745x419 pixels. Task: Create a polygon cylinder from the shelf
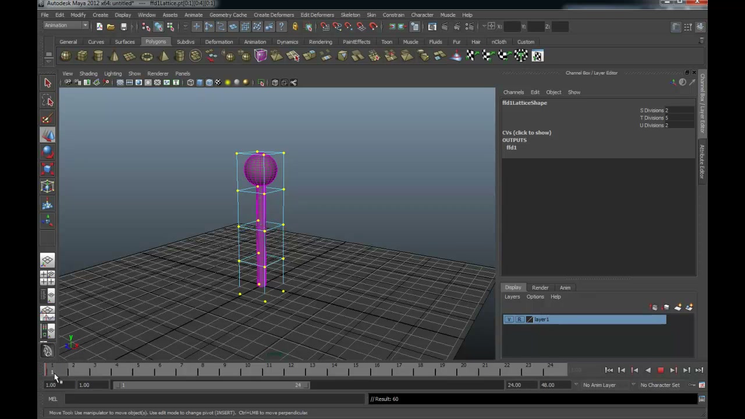98,56
